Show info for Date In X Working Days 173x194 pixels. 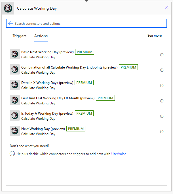click(162, 86)
